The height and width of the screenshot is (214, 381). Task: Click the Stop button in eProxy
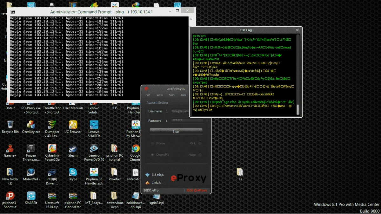click(x=176, y=132)
